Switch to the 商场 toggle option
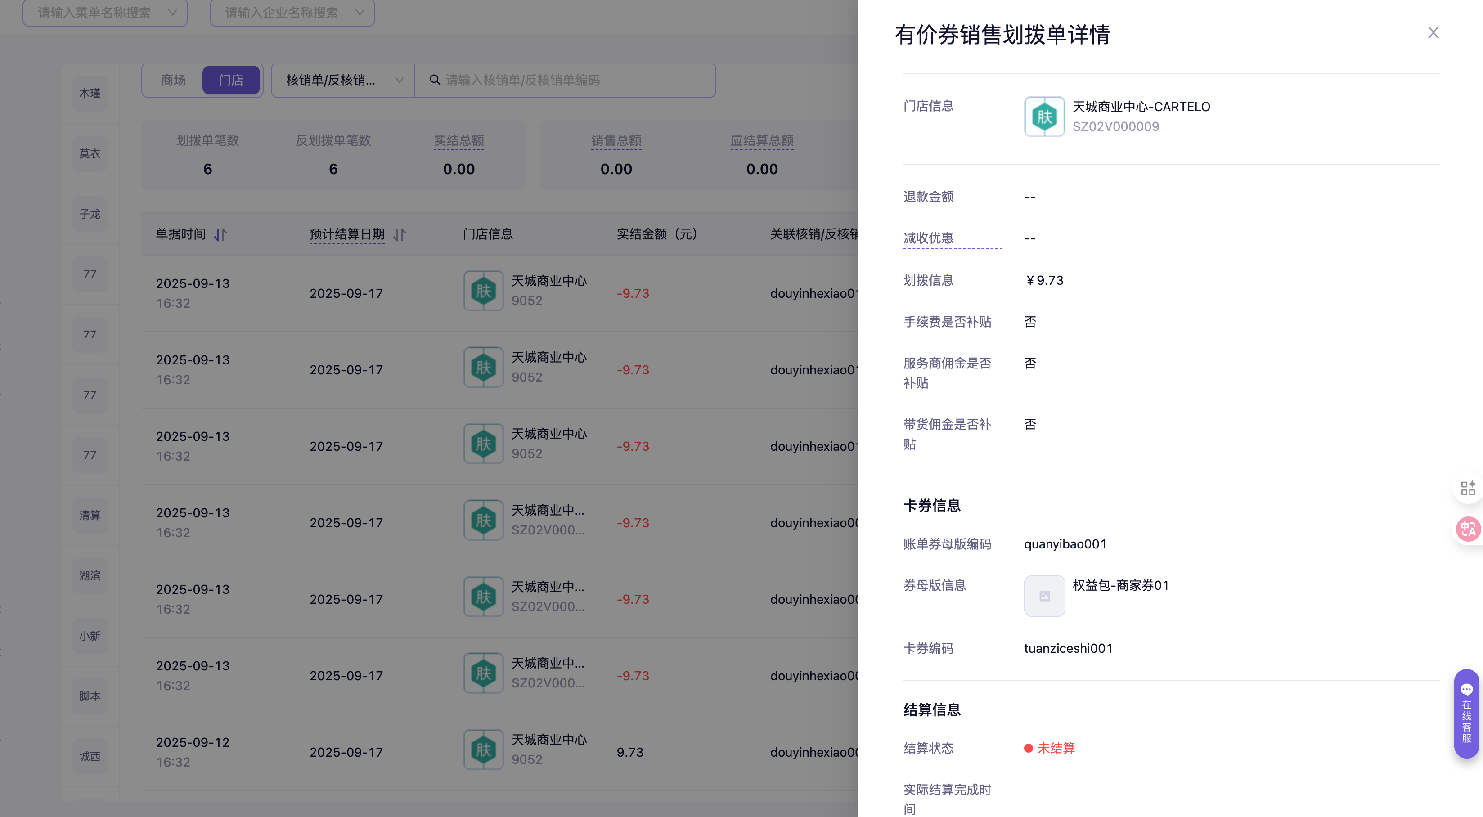This screenshot has width=1483, height=817. pos(173,80)
